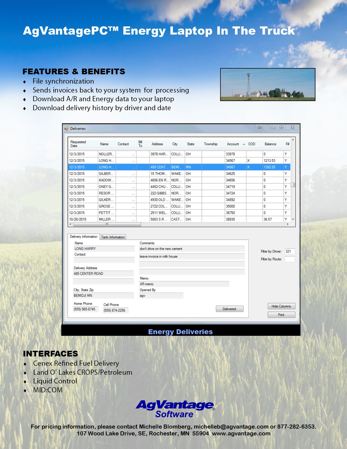The image size is (347, 449).
Task: Select the LONG H row with balance 1213.53
Action: pyautogui.click(x=179, y=161)
